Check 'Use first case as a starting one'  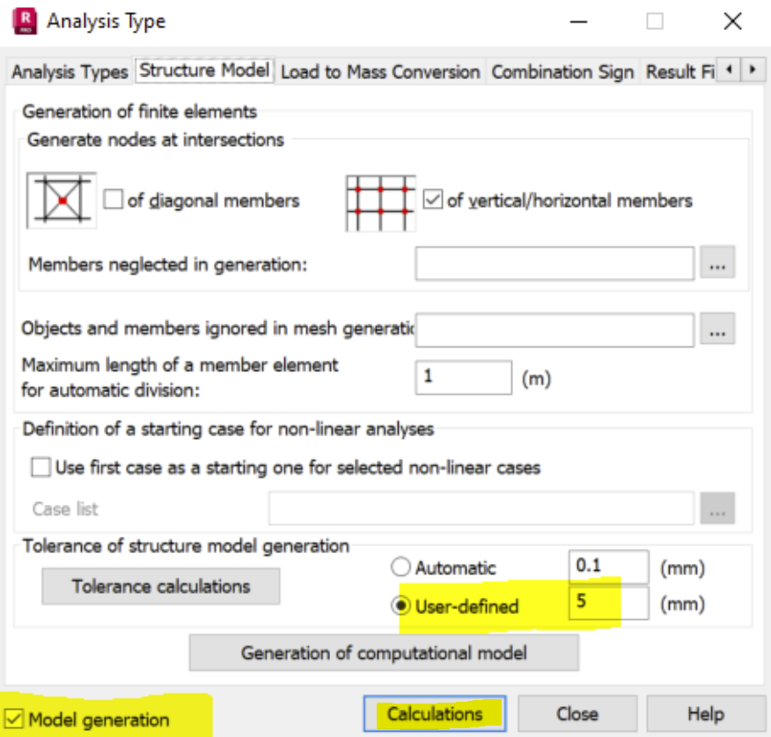pyautogui.click(x=40, y=467)
